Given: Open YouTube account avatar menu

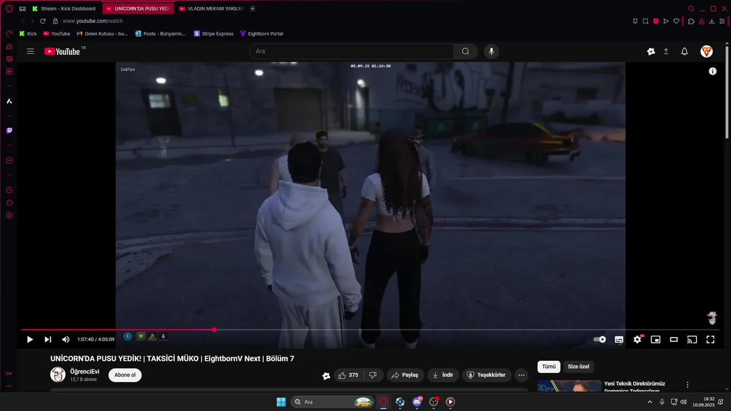Looking at the screenshot, I should tap(706, 51).
